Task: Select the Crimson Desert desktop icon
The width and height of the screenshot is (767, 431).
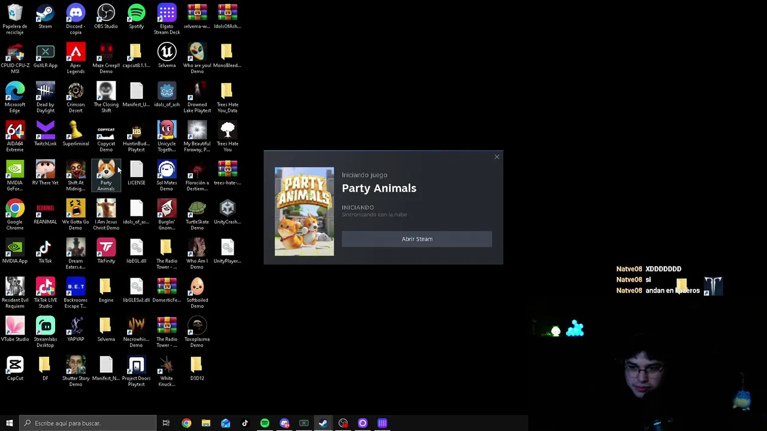Action: 76,97
